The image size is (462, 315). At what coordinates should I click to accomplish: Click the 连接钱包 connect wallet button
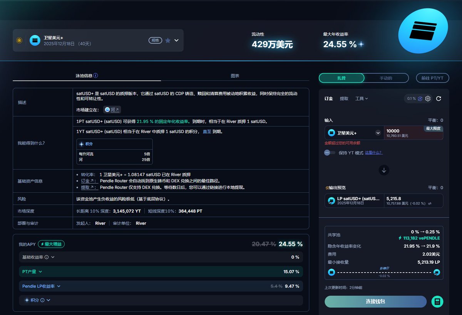[375, 302]
